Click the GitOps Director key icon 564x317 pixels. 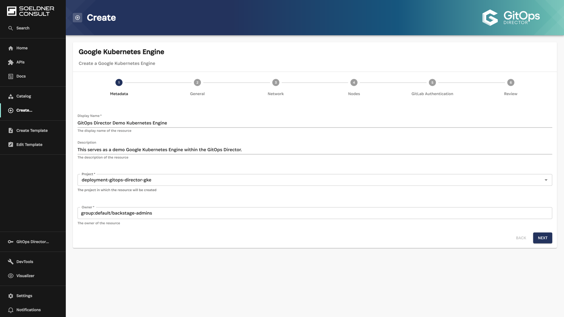11,242
